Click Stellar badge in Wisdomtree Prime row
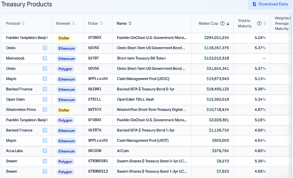Screen dimensions: 293x178 (64, 110)
